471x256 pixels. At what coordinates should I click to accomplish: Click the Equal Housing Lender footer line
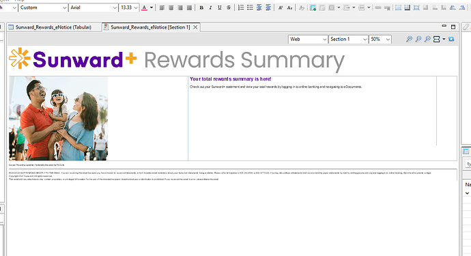(36, 165)
